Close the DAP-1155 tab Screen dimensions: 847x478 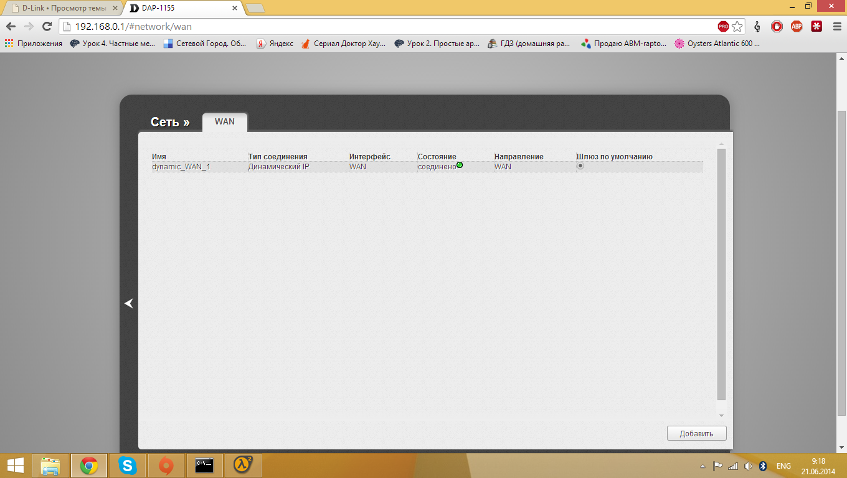pyautogui.click(x=235, y=8)
